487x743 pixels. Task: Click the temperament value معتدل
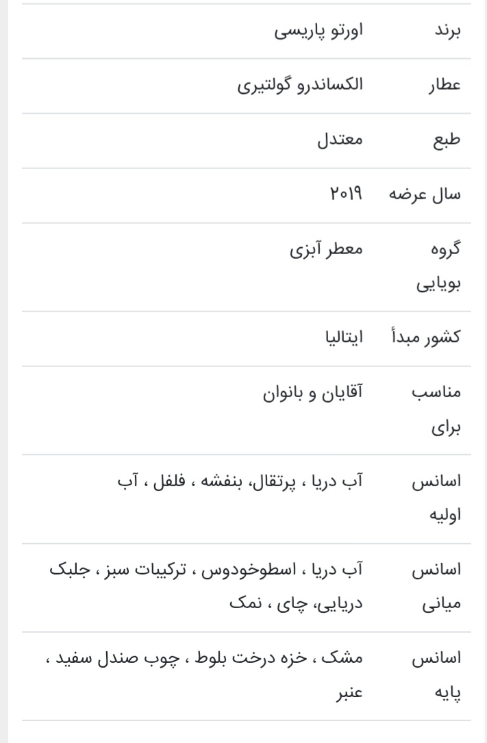[339, 140]
